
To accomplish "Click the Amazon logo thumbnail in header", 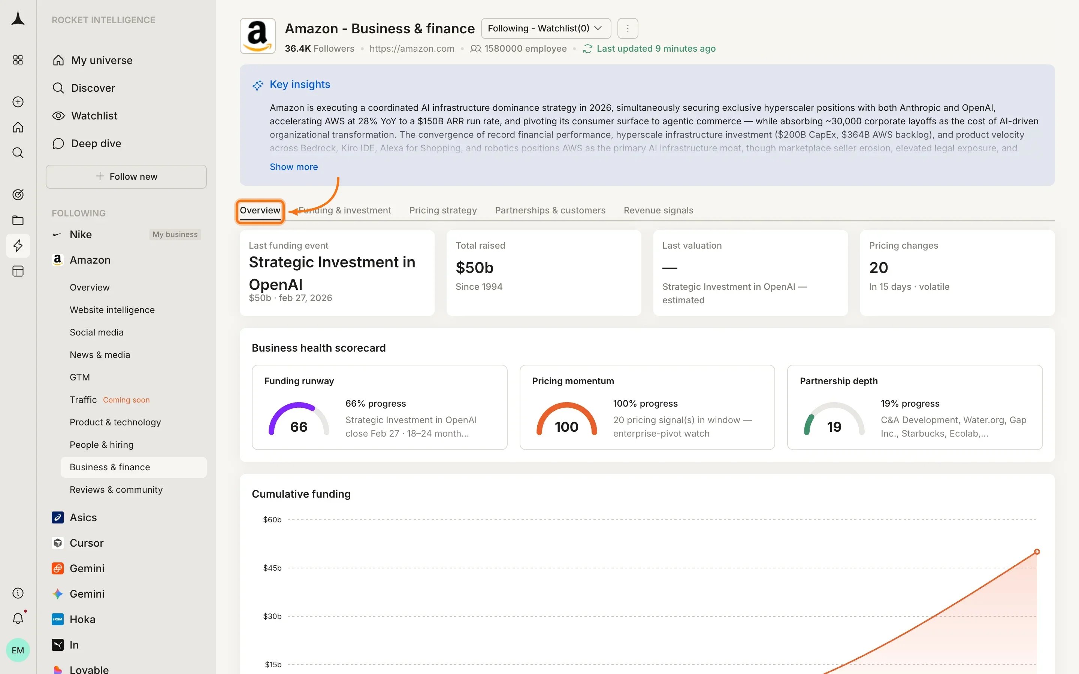I will (x=258, y=36).
